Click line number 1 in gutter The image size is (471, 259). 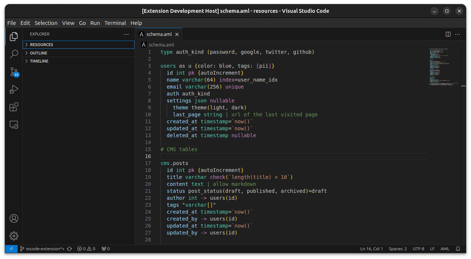coord(149,52)
